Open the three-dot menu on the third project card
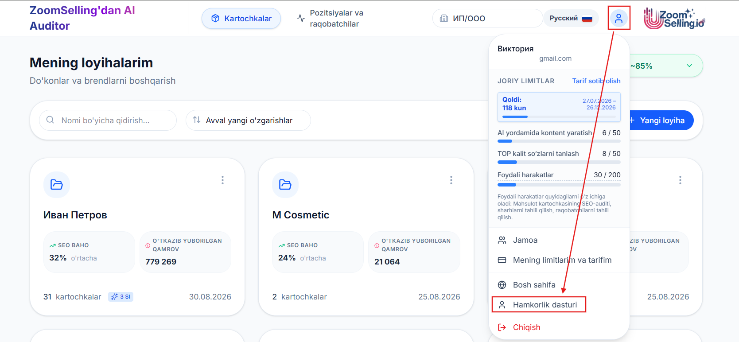The width and height of the screenshot is (739, 342). 680,180
